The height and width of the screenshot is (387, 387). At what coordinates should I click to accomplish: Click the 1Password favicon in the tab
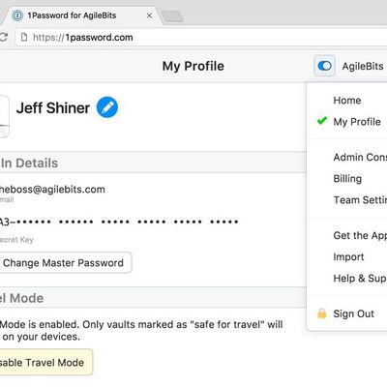pos(17,15)
